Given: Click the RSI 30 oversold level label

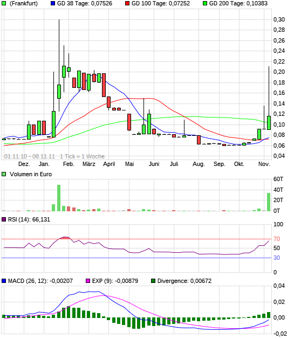Looking at the screenshot, I should [277, 258].
